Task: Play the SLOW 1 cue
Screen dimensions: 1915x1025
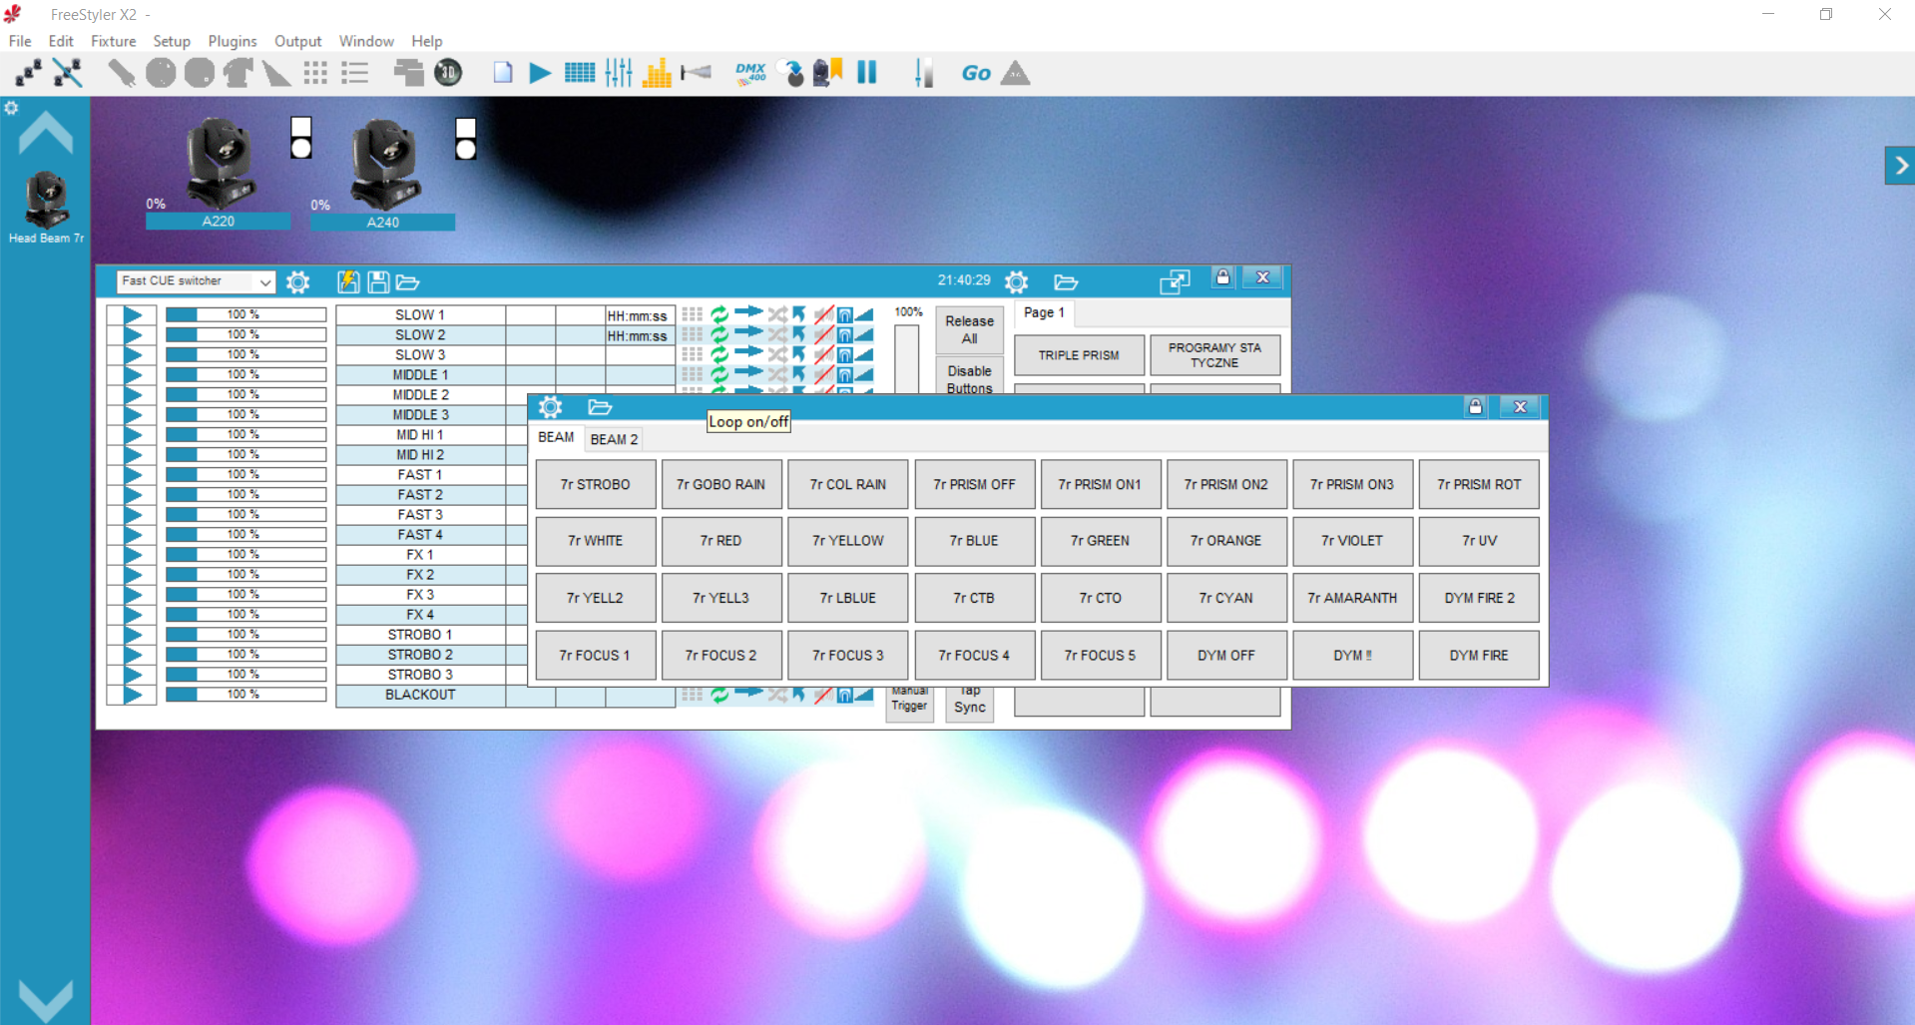Action: click(133, 315)
